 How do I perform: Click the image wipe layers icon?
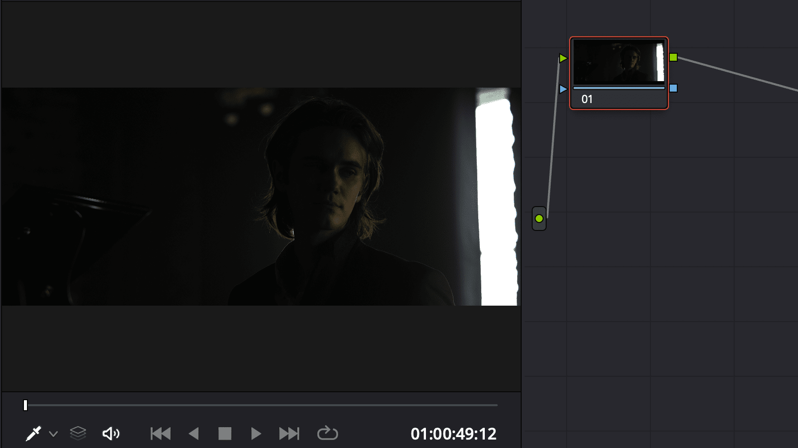(77, 433)
